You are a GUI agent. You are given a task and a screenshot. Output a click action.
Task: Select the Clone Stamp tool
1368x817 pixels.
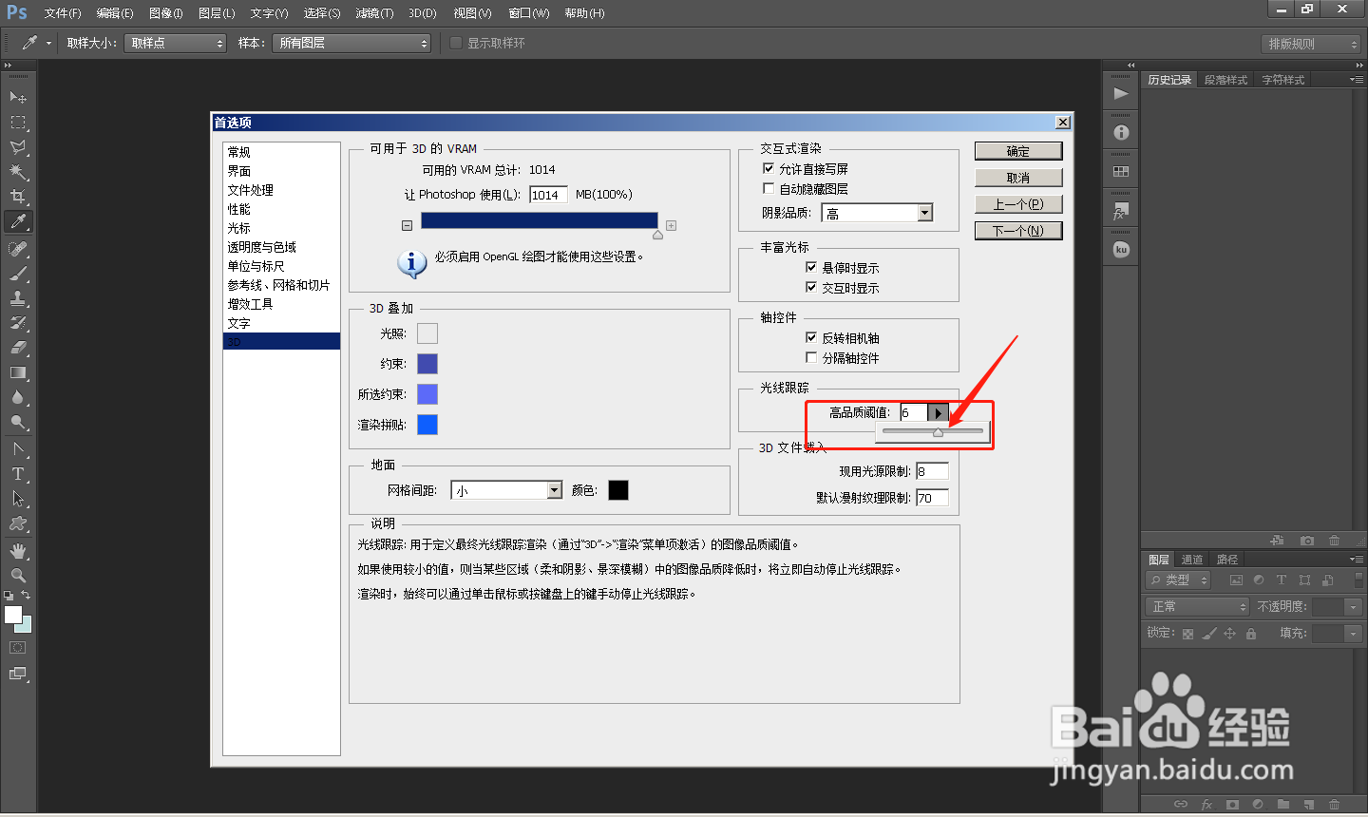pos(18,298)
